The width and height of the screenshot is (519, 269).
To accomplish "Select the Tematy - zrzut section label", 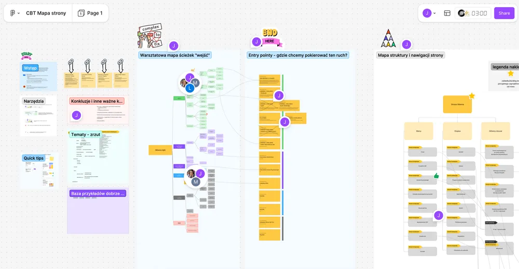I will coord(86,135).
